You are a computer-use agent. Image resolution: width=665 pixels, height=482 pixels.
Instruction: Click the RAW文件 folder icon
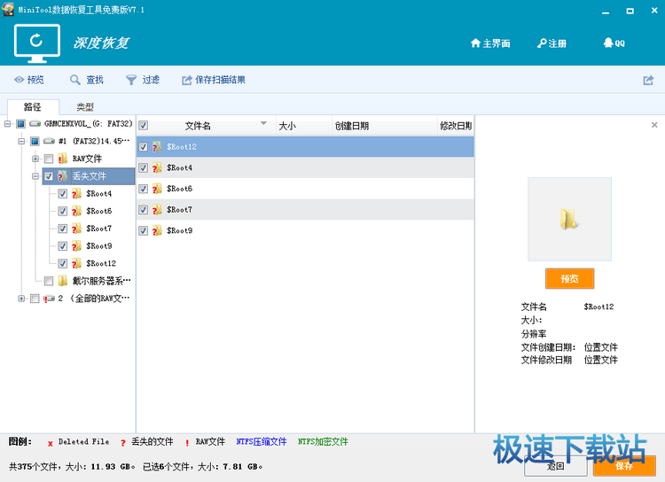[x=62, y=159]
